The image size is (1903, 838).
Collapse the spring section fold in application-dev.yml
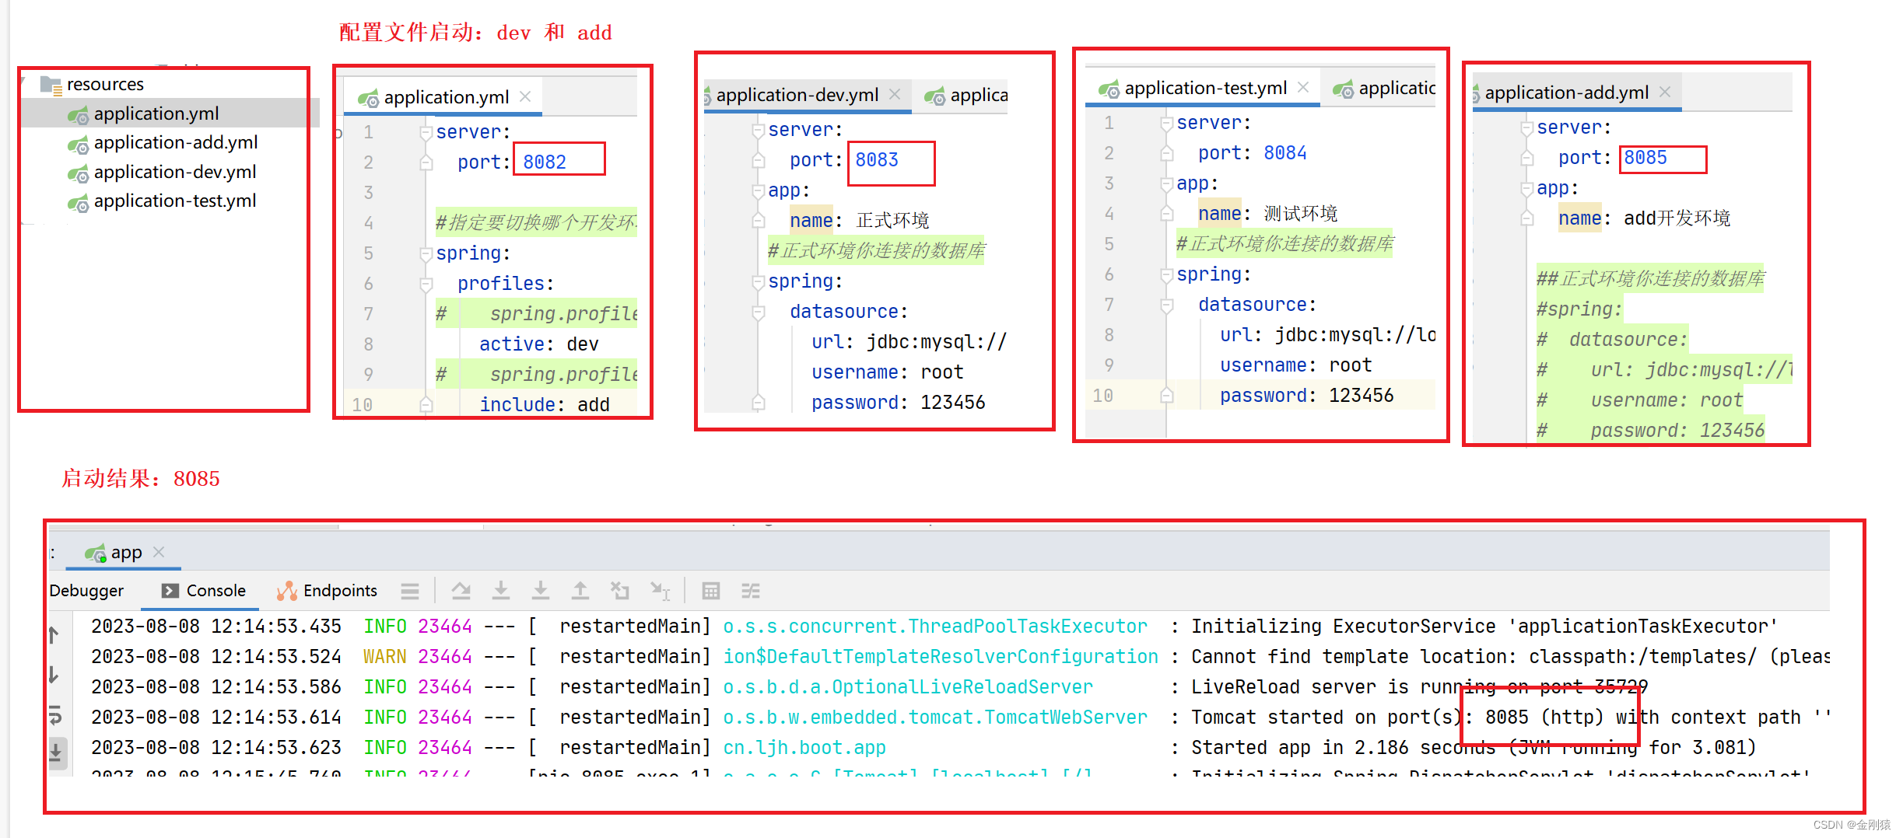click(x=758, y=281)
